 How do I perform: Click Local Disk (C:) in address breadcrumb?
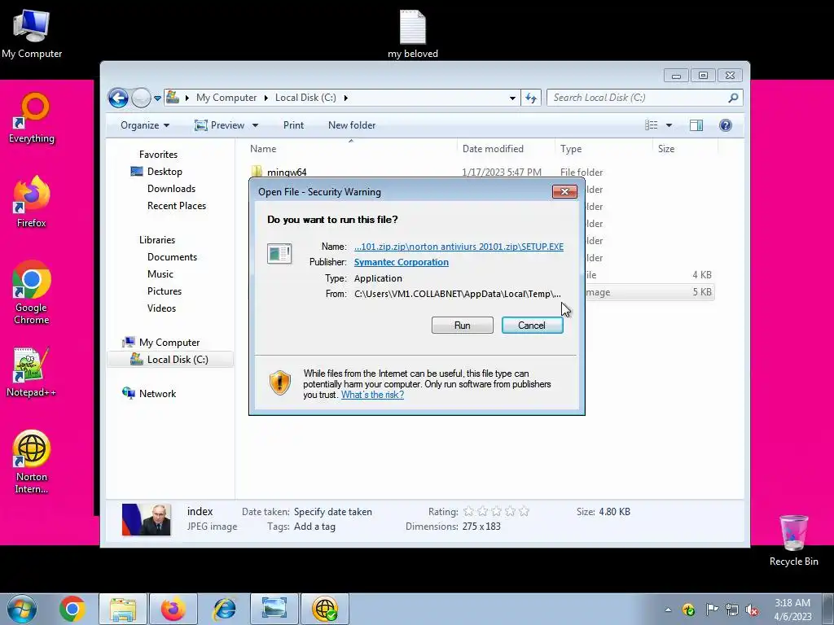[x=305, y=98]
